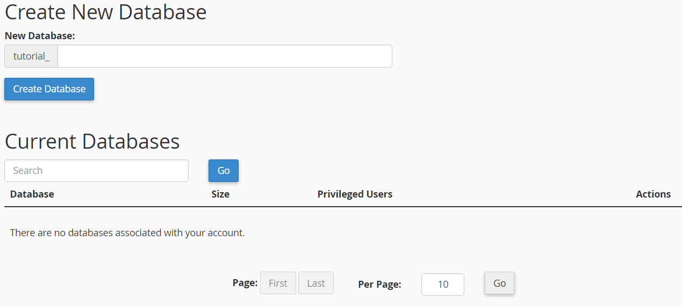This screenshot has height=306, width=682.
Task: Go to the First page button
Action: point(278,283)
